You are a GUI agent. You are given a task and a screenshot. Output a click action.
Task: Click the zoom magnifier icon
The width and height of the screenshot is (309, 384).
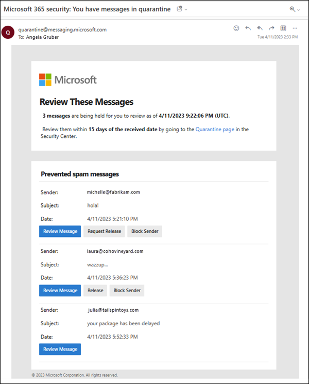293,9
